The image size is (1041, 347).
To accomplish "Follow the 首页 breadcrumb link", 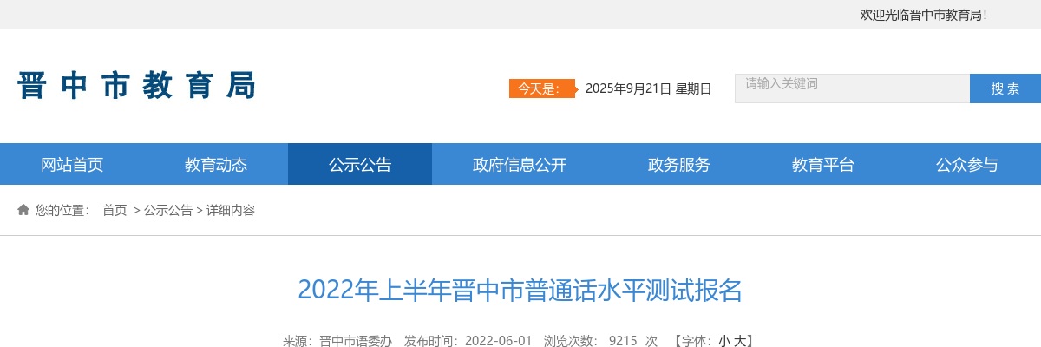I will pyautogui.click(x=115, y=210).
